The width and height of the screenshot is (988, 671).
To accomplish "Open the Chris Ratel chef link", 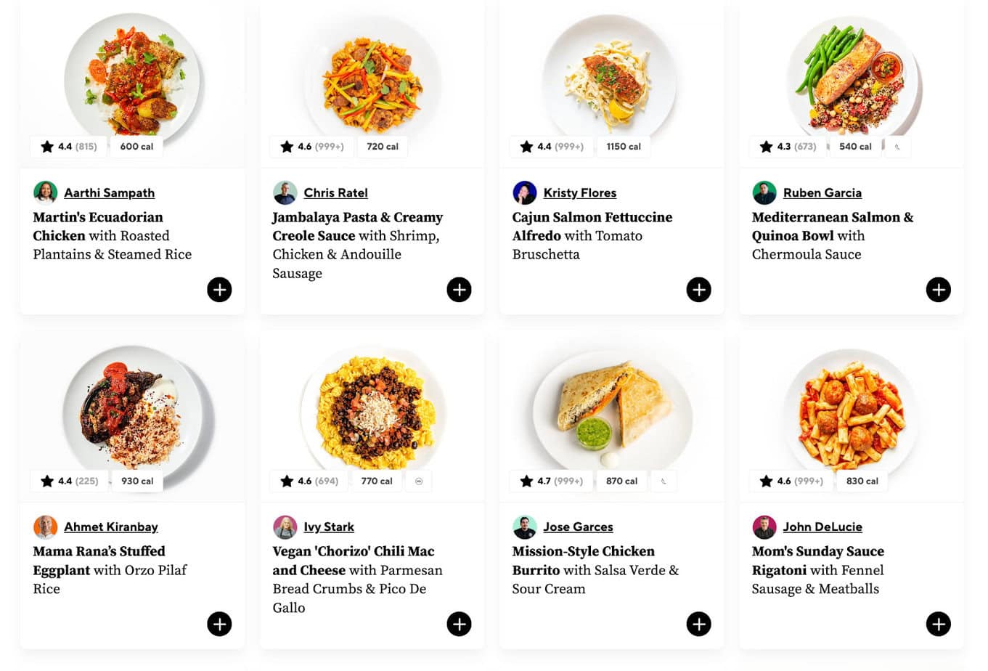I will pyautogui.click(x=335, y=192).
